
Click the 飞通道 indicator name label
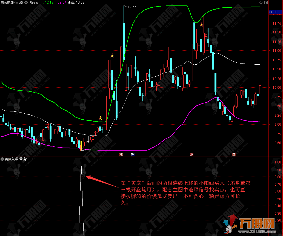pos(34,2)
